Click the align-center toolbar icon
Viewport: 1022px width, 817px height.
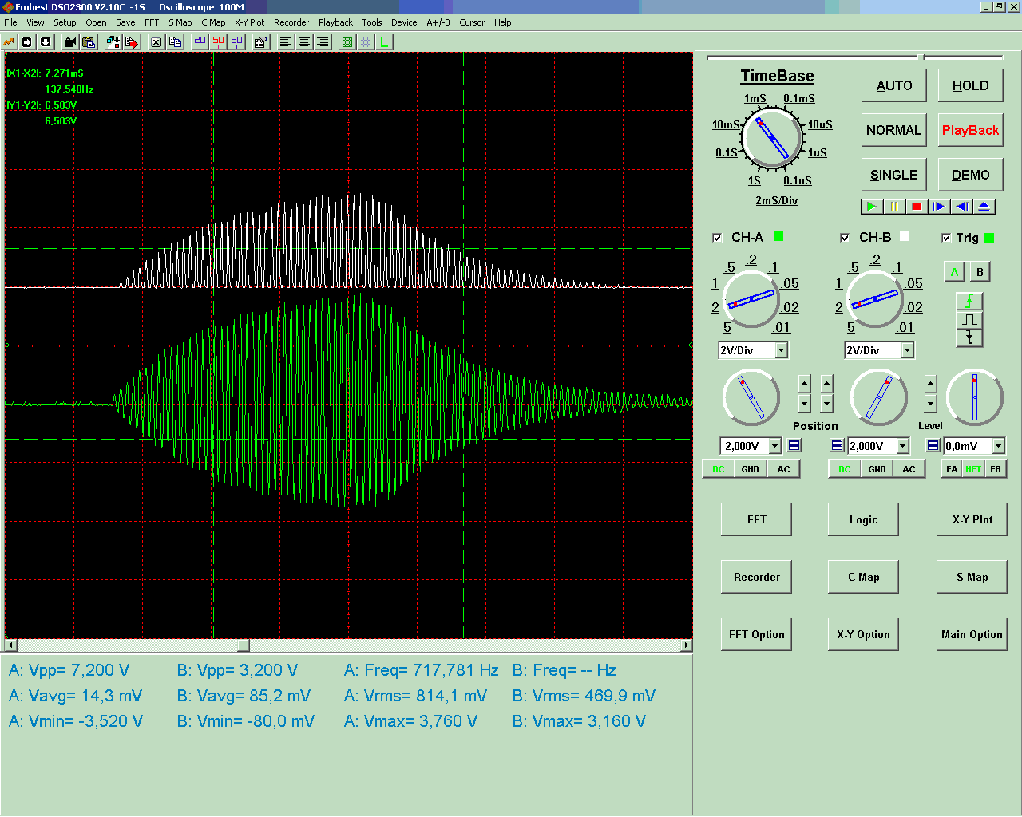[304, 42]
